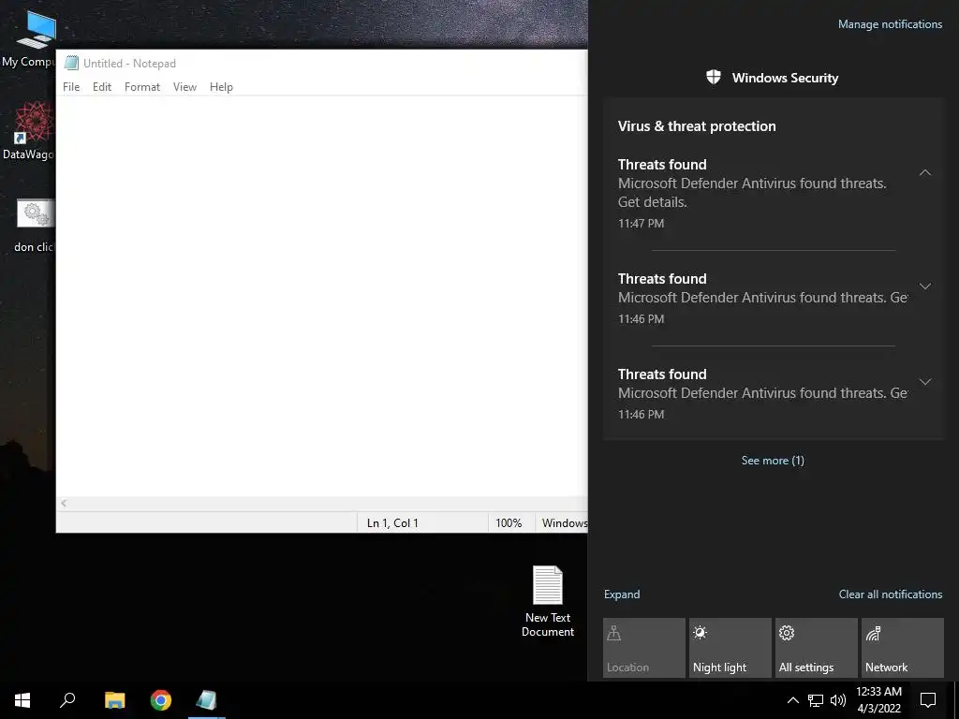
Task: Open File Explorer from the taskbar
Action: tap(114, 700)
